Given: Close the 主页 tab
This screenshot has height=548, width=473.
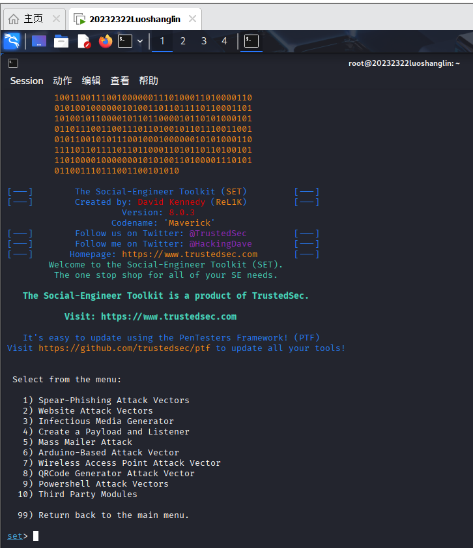Looking at the screenshot, I should 56,19.
